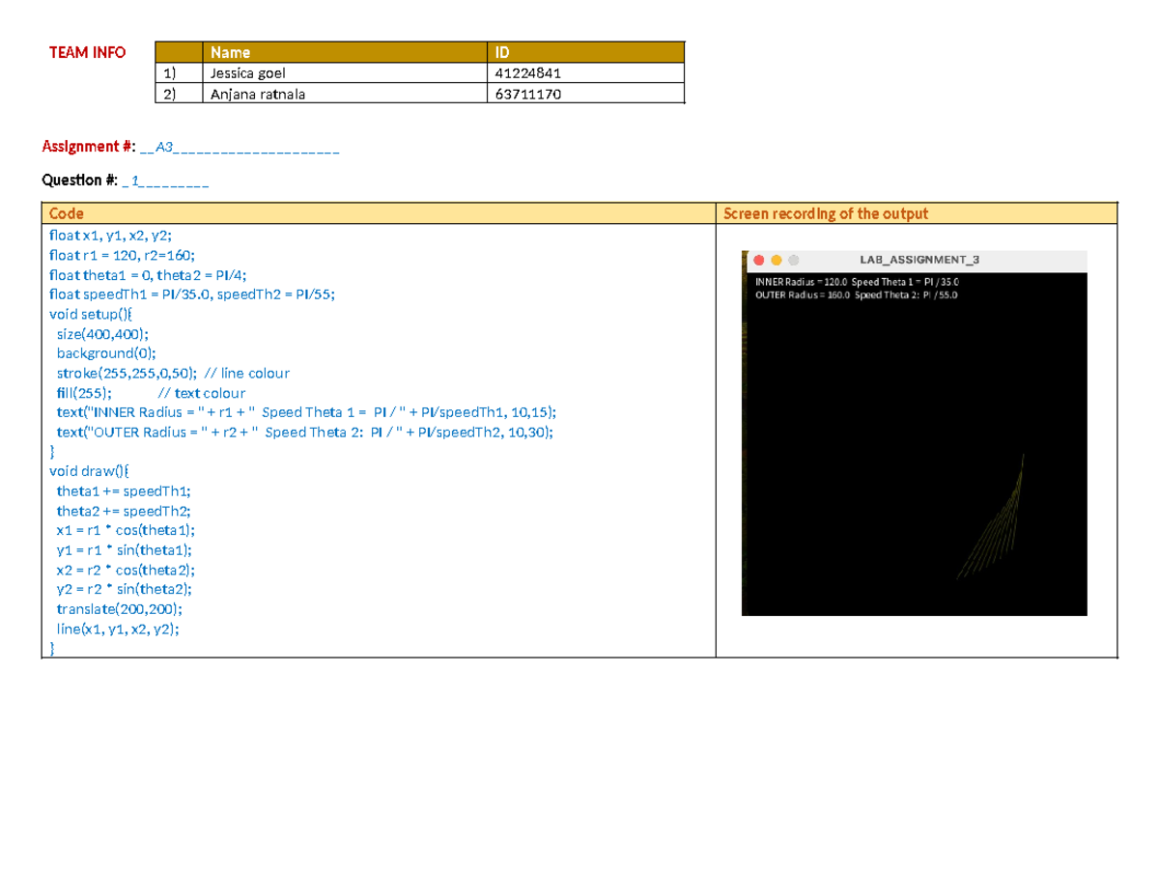Select the LAB_ASSIGNMENT_3 title bar text

click(919, 259)
